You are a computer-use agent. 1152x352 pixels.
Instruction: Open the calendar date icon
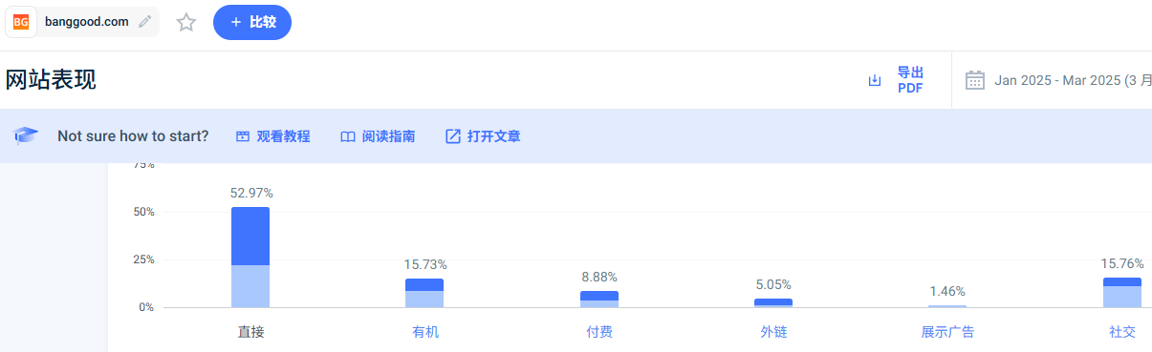coord(975,80)
